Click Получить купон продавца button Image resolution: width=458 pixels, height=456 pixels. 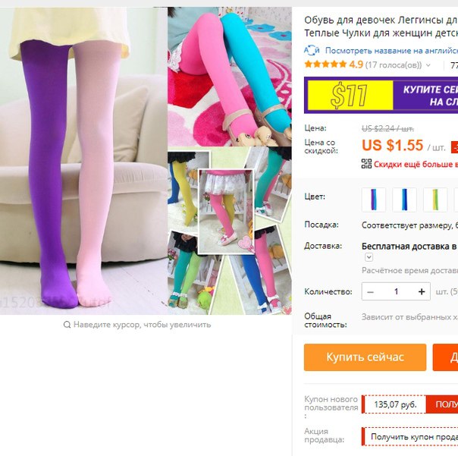point(410,436)
